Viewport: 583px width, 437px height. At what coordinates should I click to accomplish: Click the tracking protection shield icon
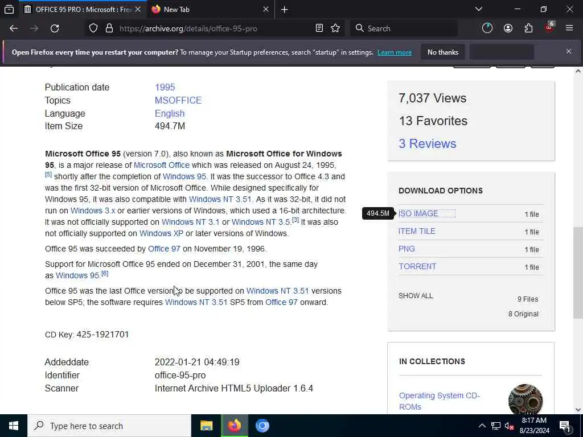tap(93, 28)
